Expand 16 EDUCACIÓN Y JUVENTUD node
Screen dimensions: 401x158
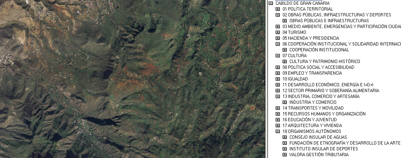tap(278, 120)
